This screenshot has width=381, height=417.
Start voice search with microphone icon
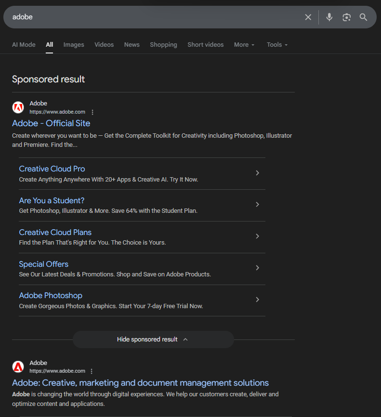(x=329, y=17)
